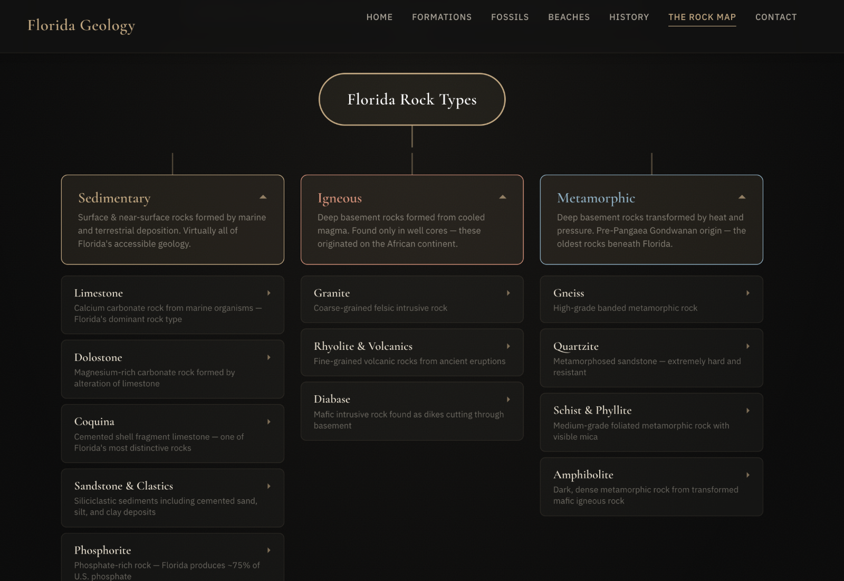844x581 pixels.
Task: Click the Amphibolite title
Action: pyautogui.click(x=583, y=475)
